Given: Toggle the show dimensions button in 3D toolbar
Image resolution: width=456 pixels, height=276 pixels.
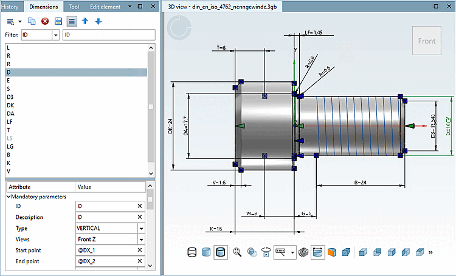Looking at the screenshot, I should [x=317, y=252].
